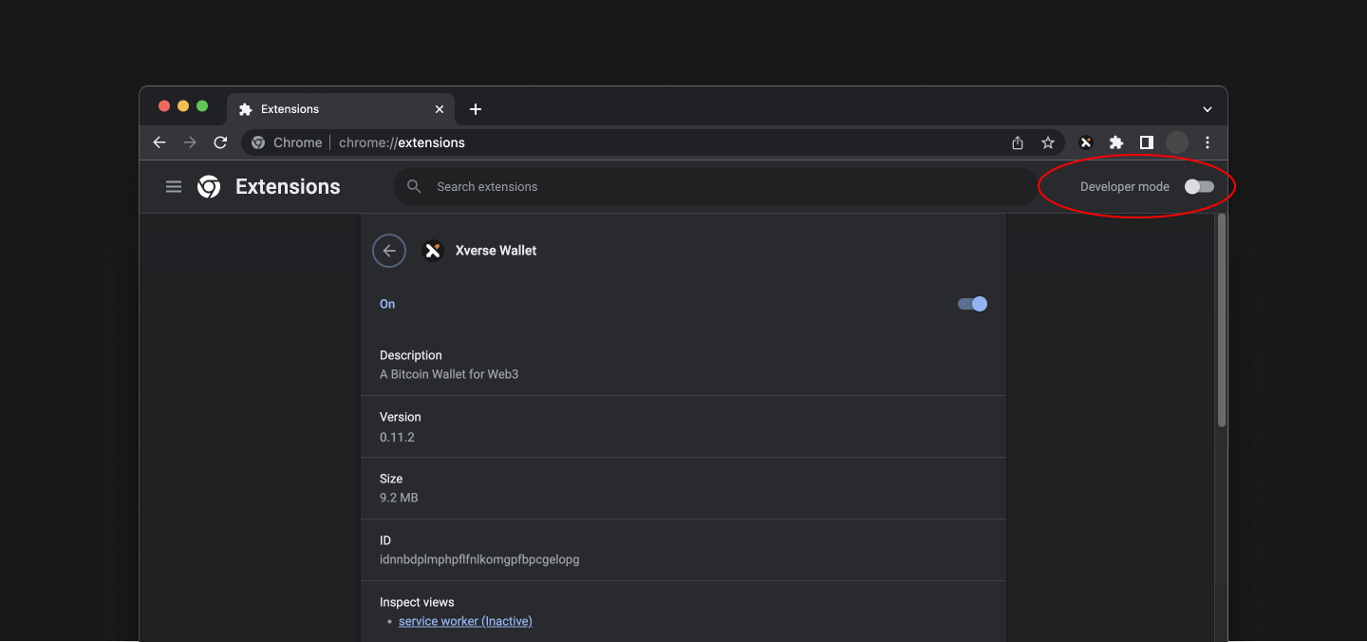Open the side panel icon in the toolbar
This screenshot has height=642, width=1367.
tap(1146, 142)
